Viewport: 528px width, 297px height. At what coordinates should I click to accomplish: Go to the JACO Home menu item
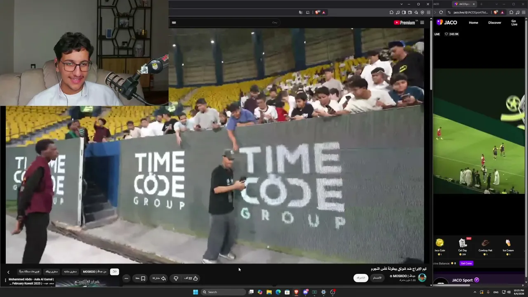coord(474,23)
